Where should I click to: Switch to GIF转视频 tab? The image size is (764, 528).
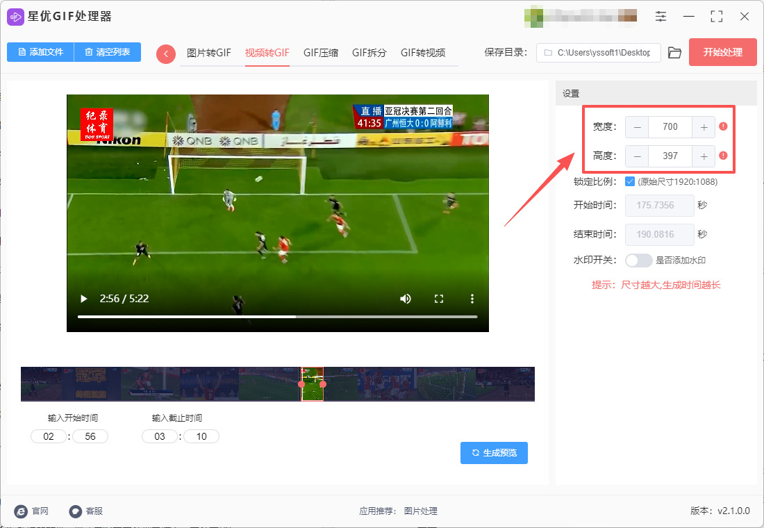point(423,53)
